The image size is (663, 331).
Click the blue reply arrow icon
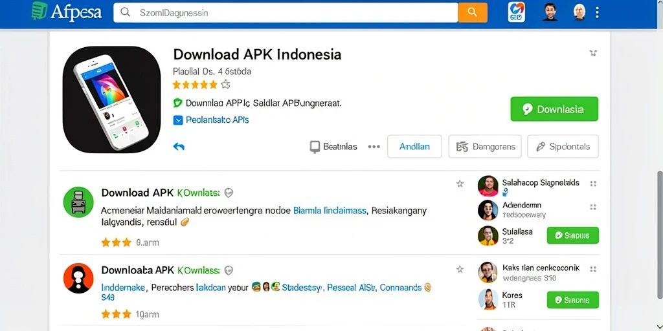(x=179, y=147)
